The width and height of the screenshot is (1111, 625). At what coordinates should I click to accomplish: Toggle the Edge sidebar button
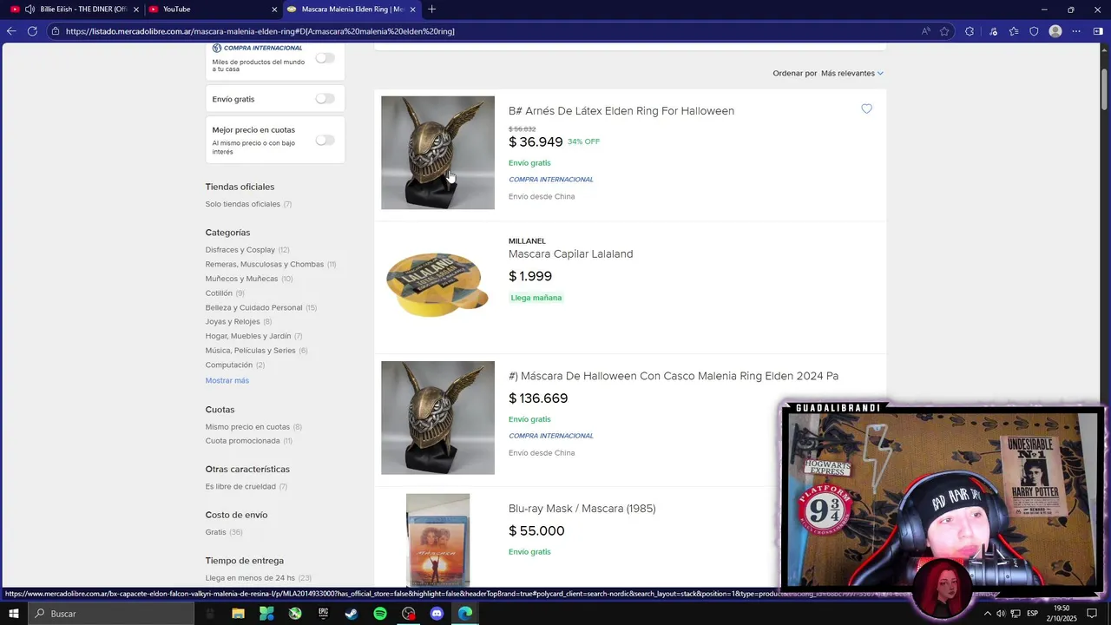tap(1098, 31)
